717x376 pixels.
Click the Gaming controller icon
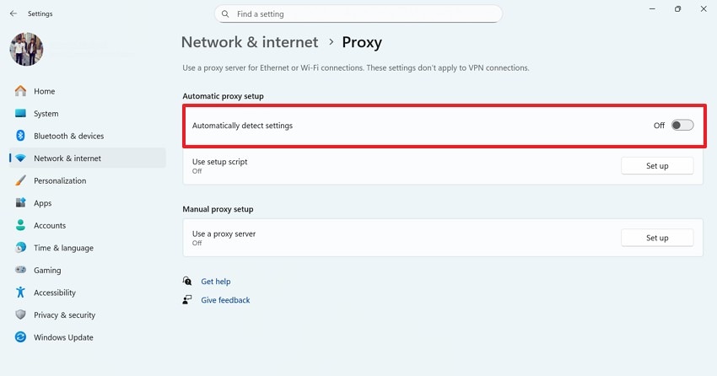tap(20, 271)
